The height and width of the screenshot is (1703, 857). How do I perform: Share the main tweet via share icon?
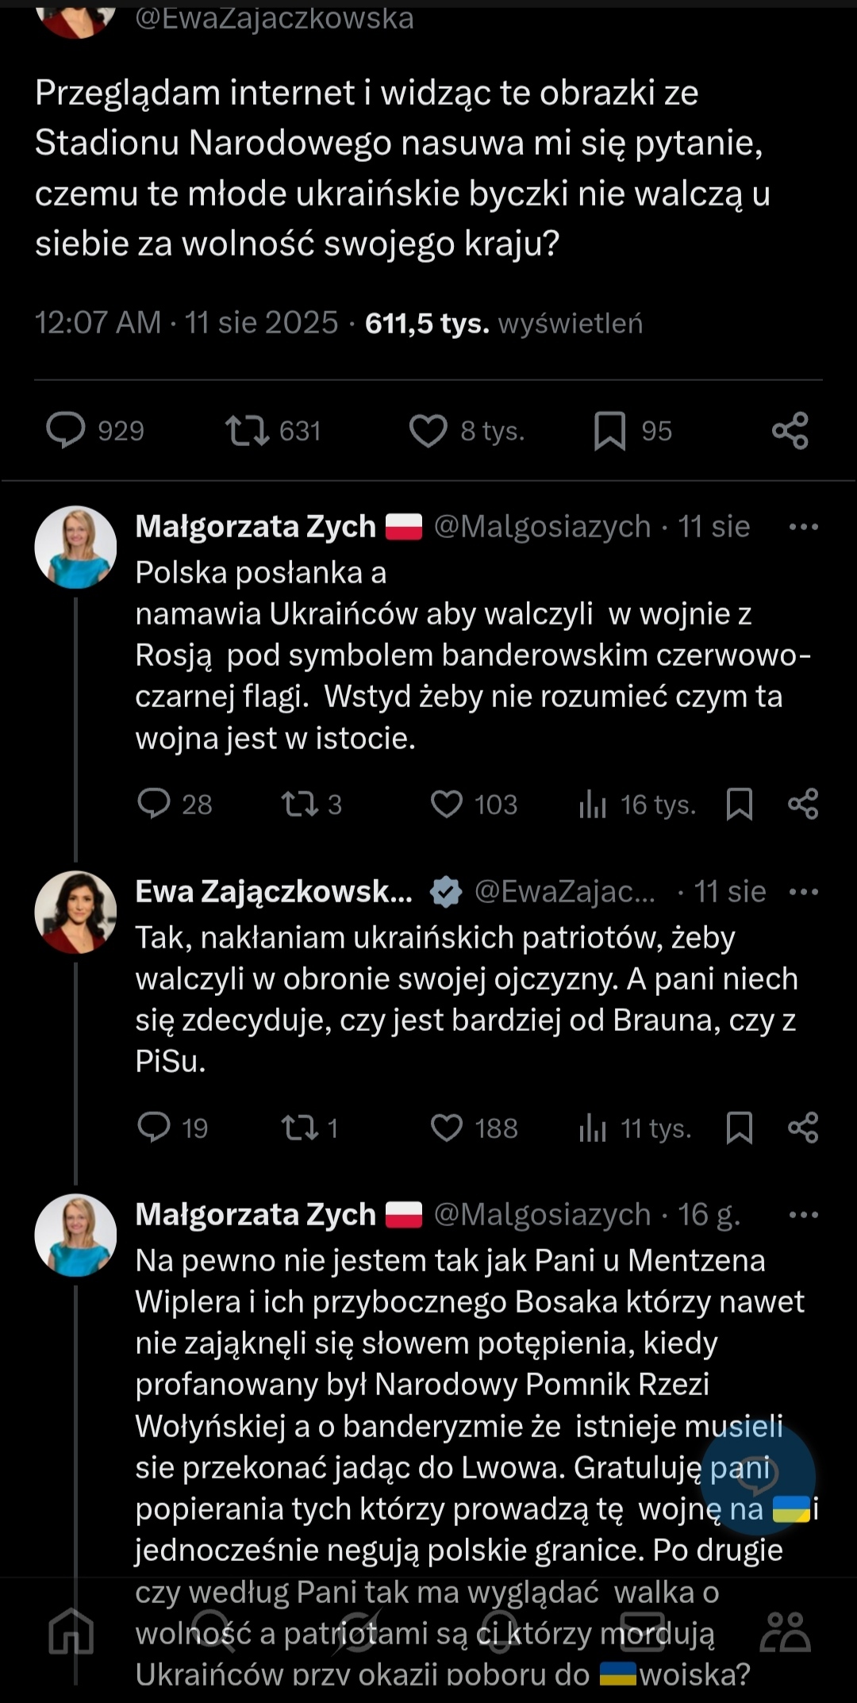coord(790,431)
